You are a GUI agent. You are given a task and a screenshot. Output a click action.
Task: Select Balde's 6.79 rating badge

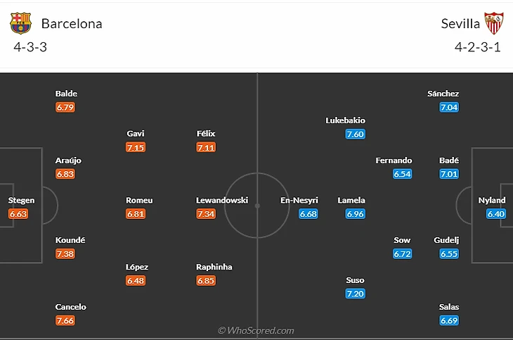(65, 107)
